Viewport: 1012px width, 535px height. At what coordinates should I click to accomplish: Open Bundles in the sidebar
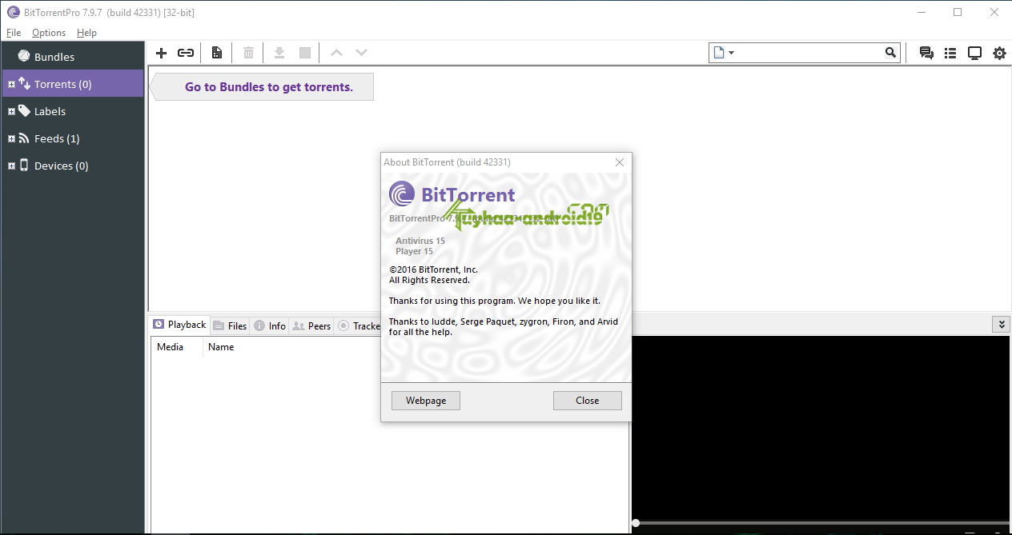coord(54,57)
